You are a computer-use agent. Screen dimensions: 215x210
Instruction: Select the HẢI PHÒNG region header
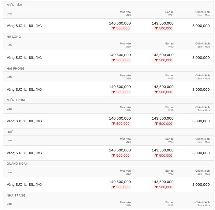(x=16, y=68)
